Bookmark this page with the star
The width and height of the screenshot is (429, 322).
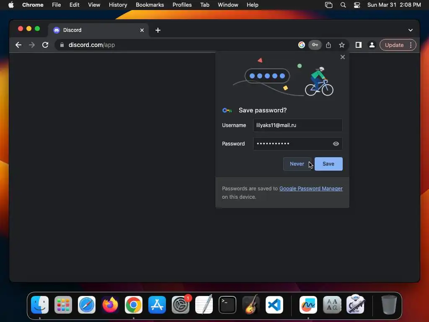[342, 45]
